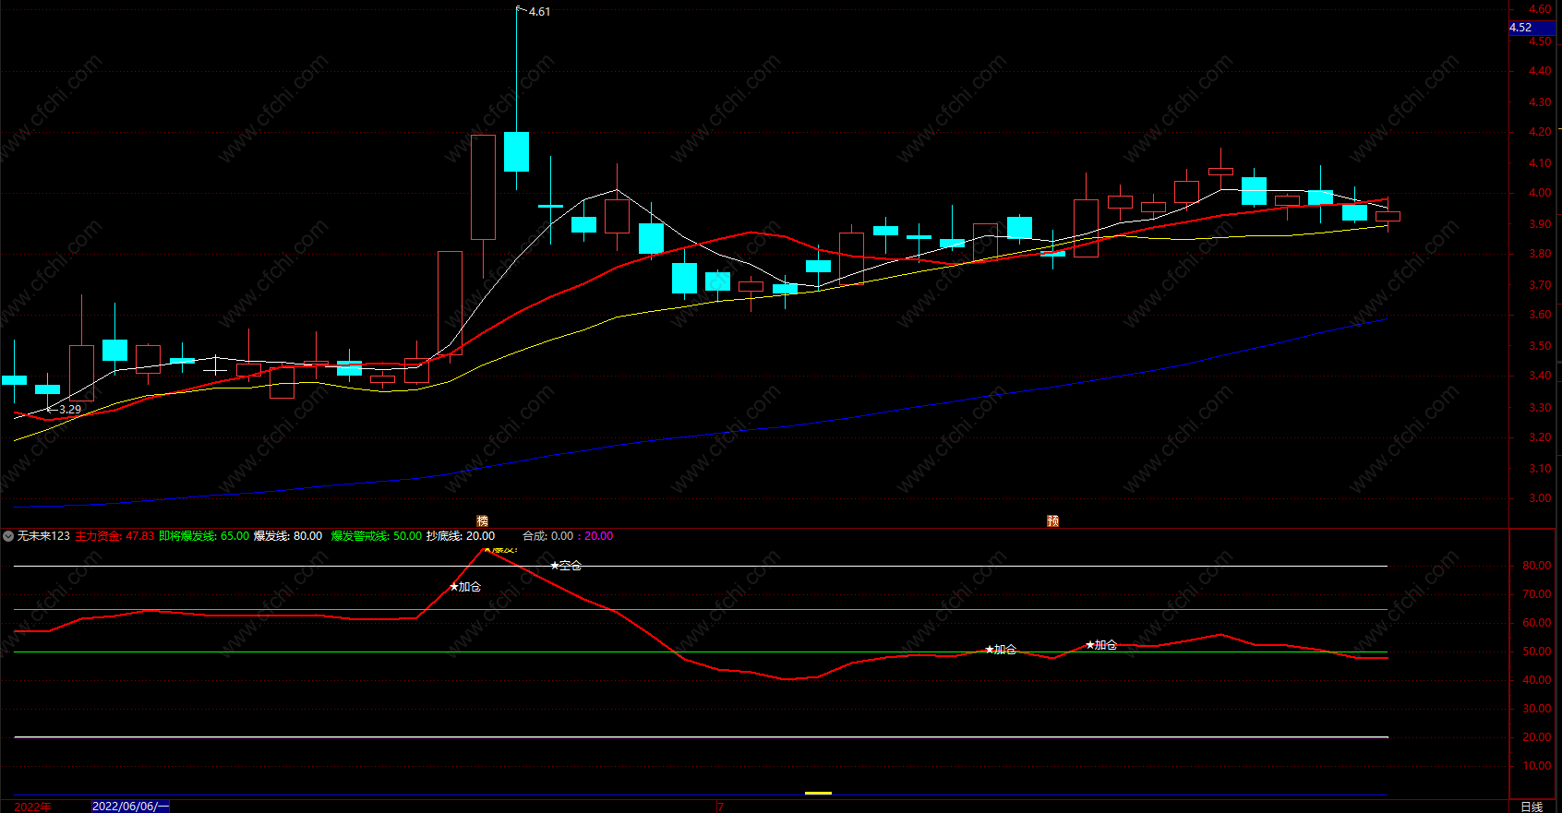Click the 3.00 price axis label
Screen dimensions: 1562x813
tap(1539, 498)
